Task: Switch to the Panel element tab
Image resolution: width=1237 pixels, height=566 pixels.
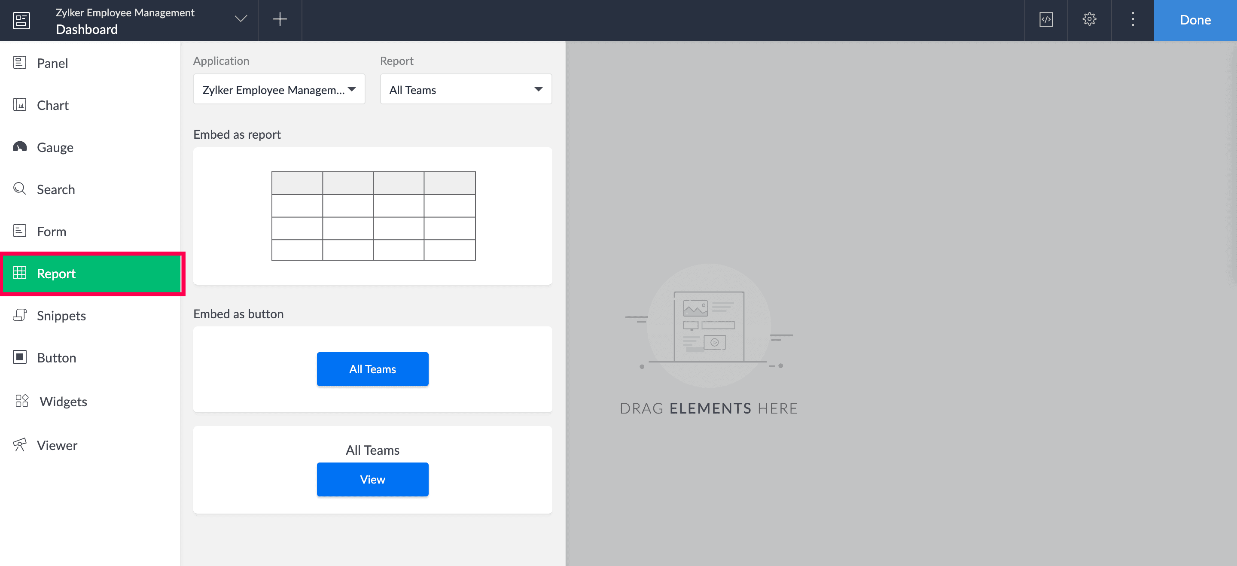Action: (x=52, y=63)
